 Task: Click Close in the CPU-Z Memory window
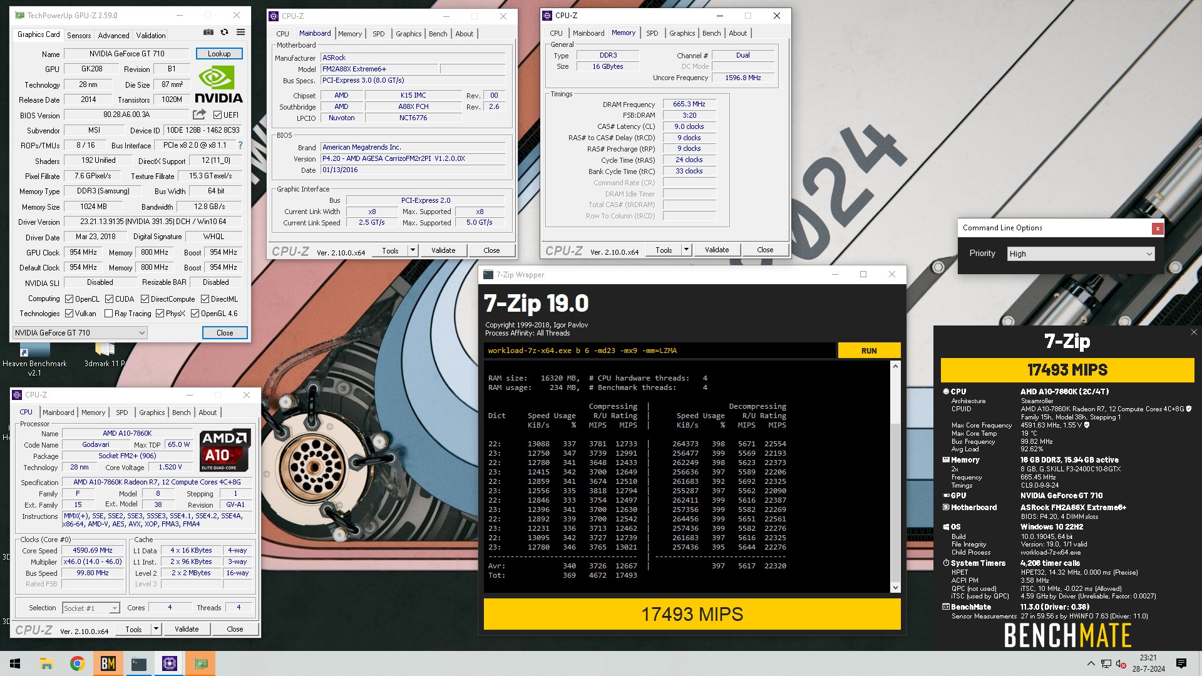(x=765, y=250)
